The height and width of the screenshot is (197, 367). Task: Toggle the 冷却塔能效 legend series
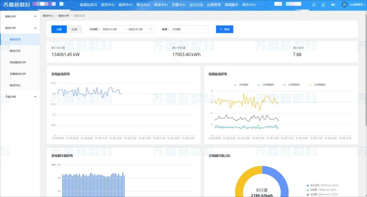(266, 85)
